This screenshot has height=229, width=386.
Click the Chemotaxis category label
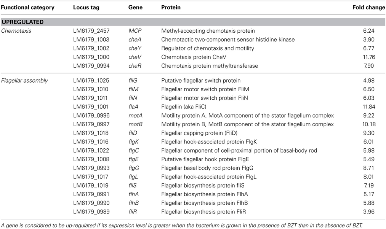(x=16, y=31)
